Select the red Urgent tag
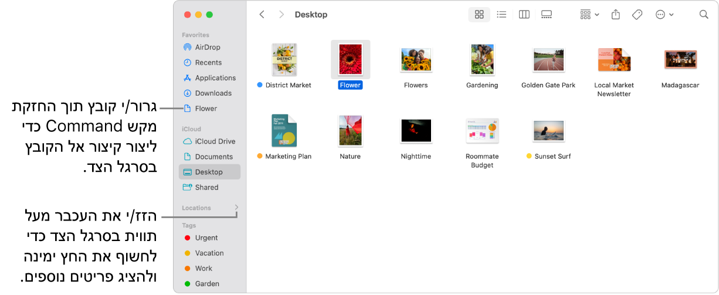 click(x=209, y=238)
